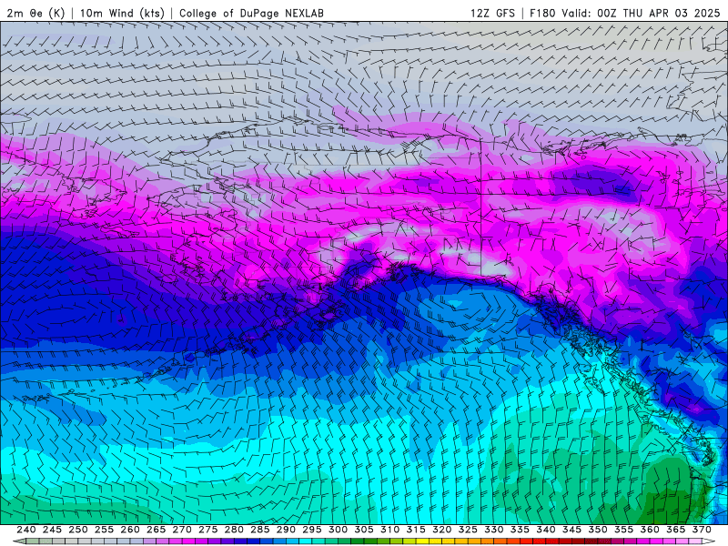Click the 280 legend value
Screen dimensions: 728x546
pos(234,530)
